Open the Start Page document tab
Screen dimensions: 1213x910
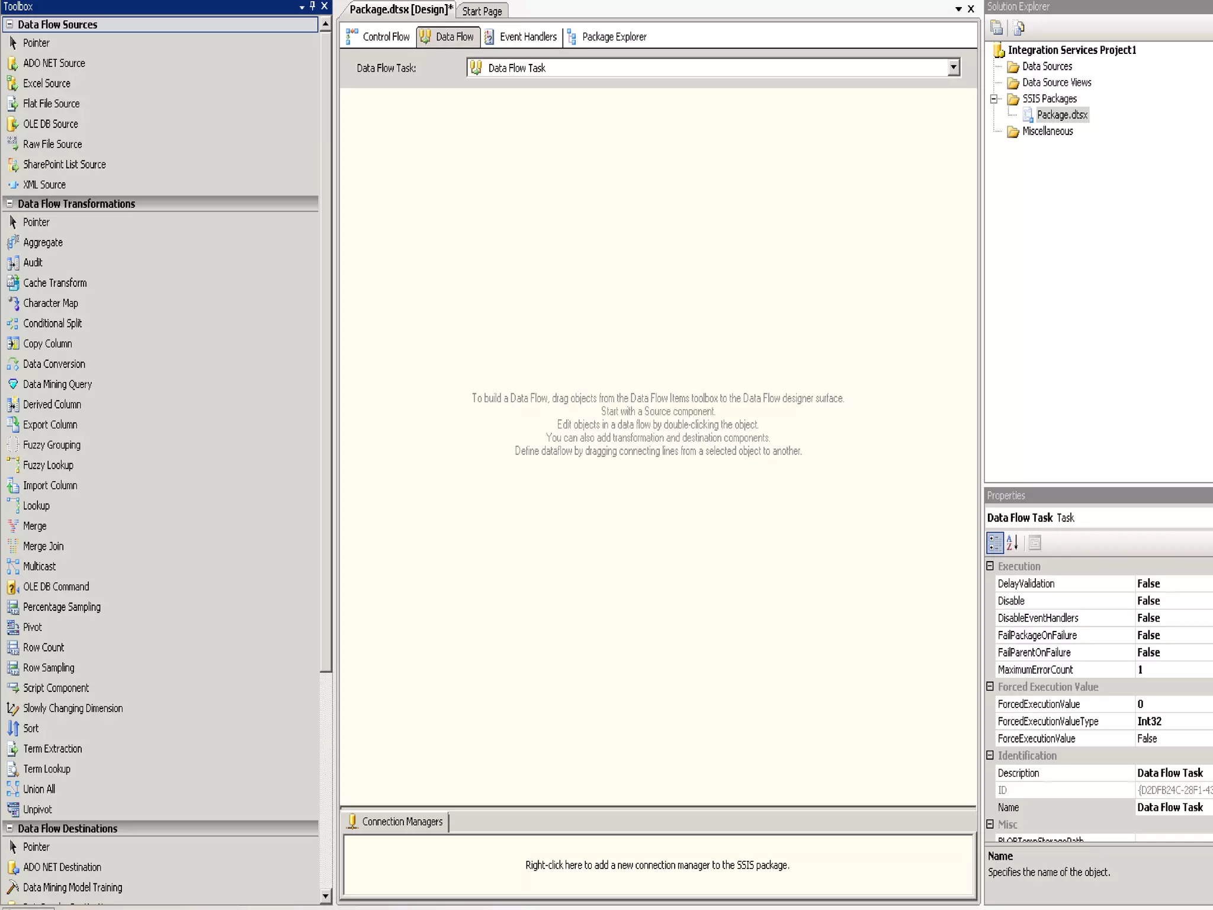pyautogui.click(x=482, y=11)
